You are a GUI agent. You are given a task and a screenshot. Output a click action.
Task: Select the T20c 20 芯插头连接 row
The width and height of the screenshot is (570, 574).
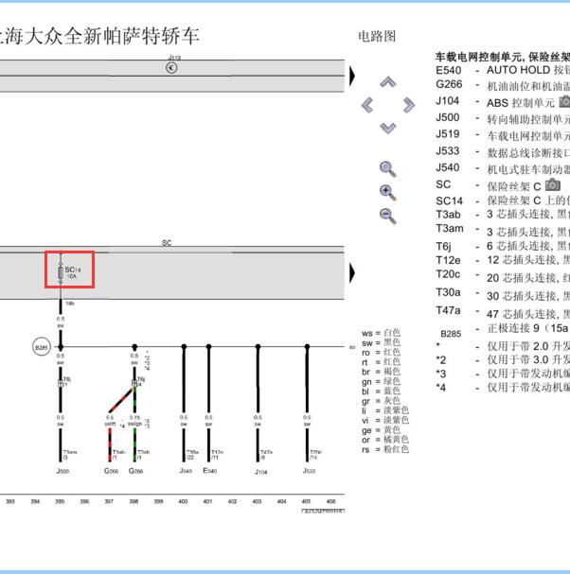[x=503, y=276]
